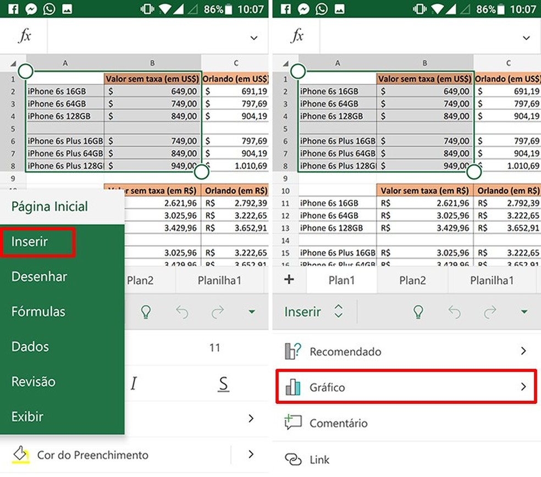Redo using the forward arrow icon
The width and height of the screenshot is (541, 477).
[489, 312]
